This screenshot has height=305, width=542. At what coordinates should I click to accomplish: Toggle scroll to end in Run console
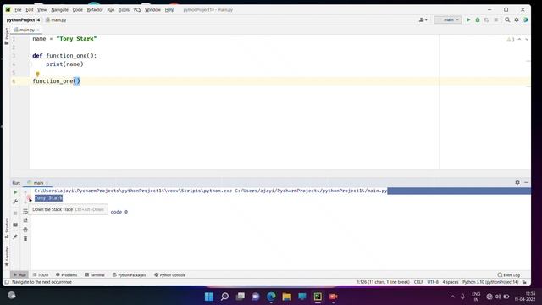[x=25, y=220]
